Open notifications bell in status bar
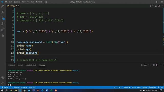Viewport: 164px width, 92px height. pos(162,87)
